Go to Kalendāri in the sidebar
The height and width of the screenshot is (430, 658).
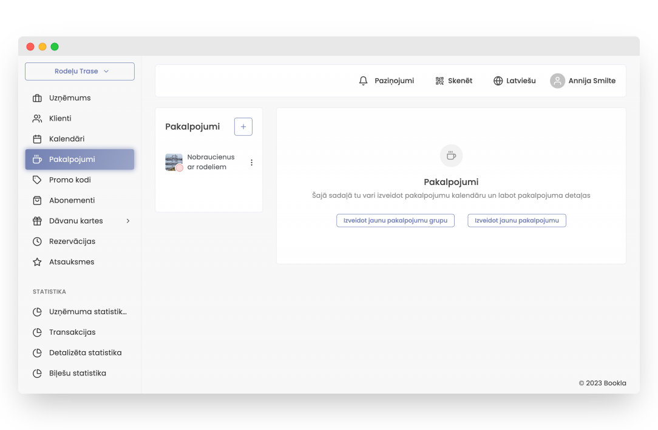pos(67,139)
